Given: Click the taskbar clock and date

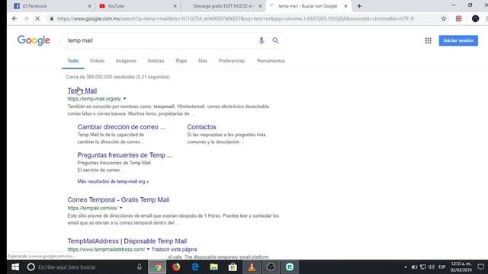Looking at the screenshot, I should (x=461, y=267).
